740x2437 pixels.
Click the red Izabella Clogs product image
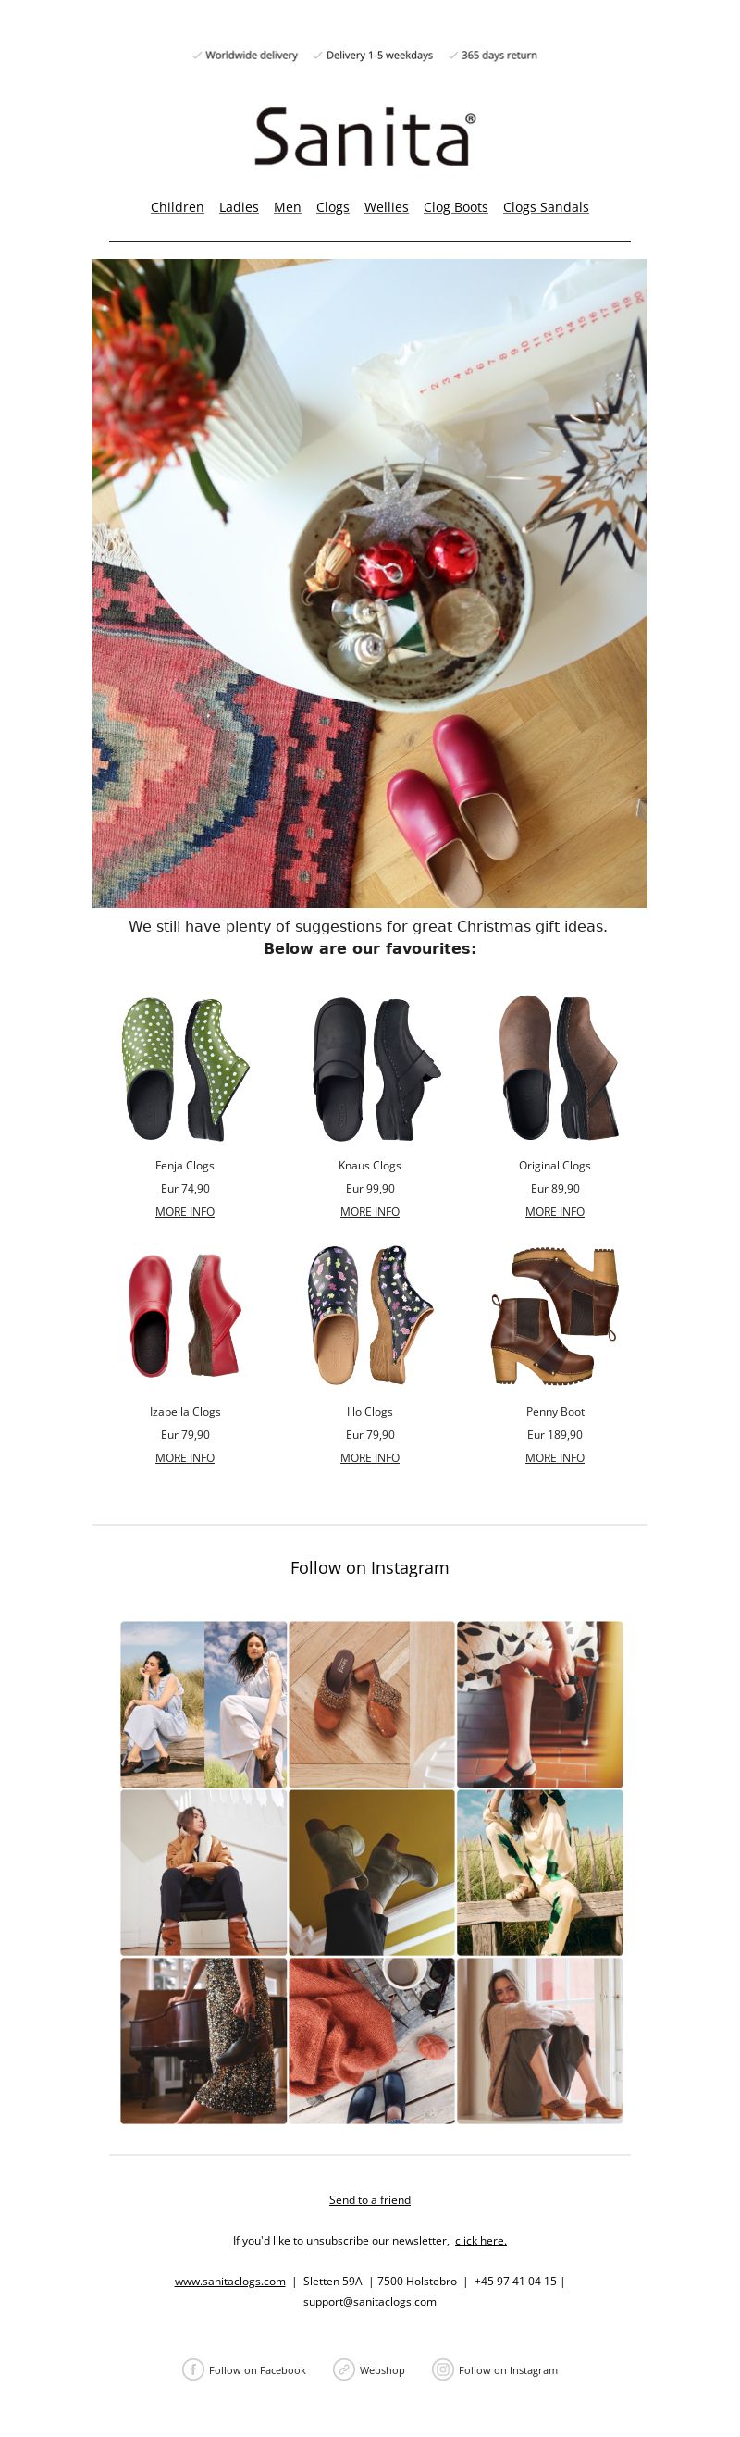pos(186,1315)
